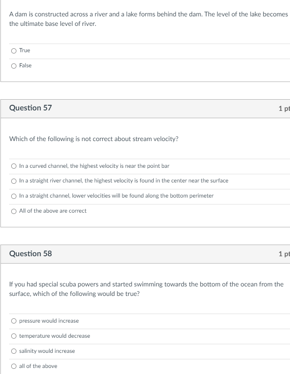The height and width of the screenshot is (374, 290).
Task: Select 'All of the above are correct' option
Action: click(14, 211)
